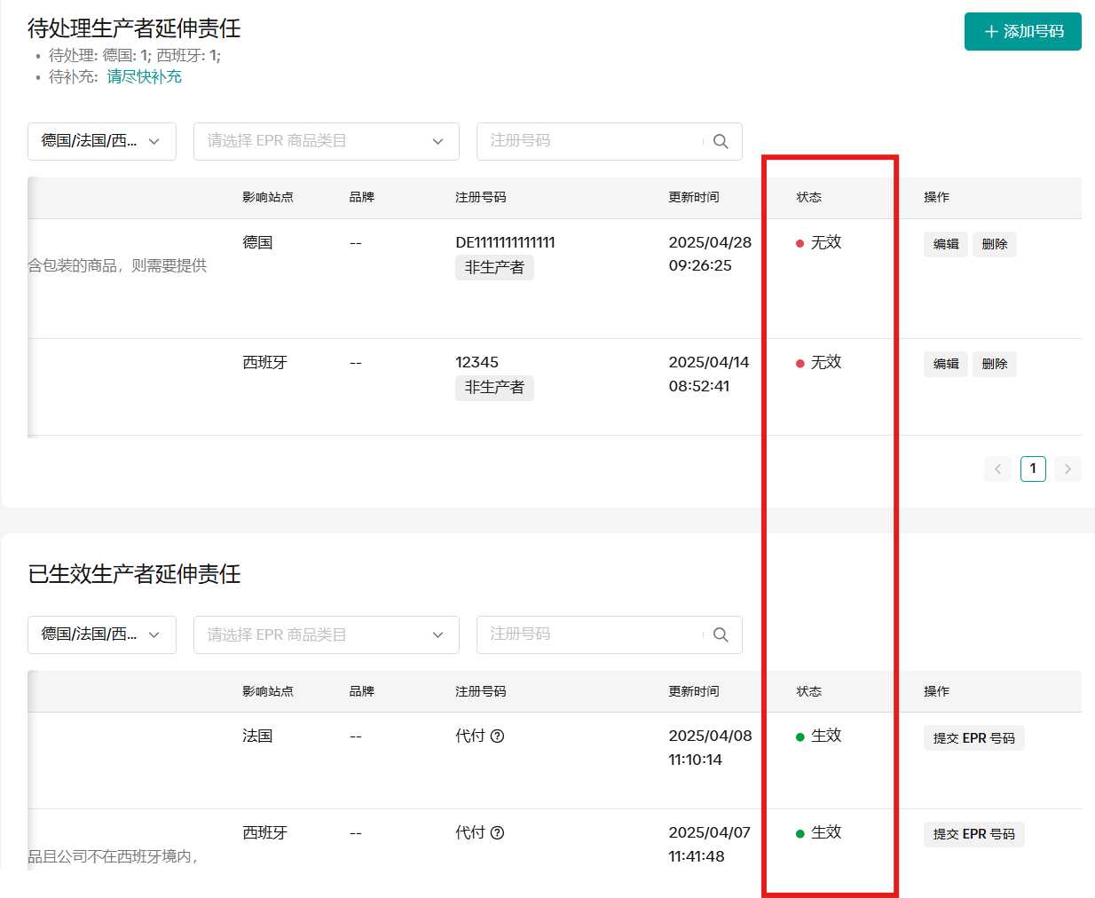Open the tooltip icon next to Spain 代付

click(499, 832)
